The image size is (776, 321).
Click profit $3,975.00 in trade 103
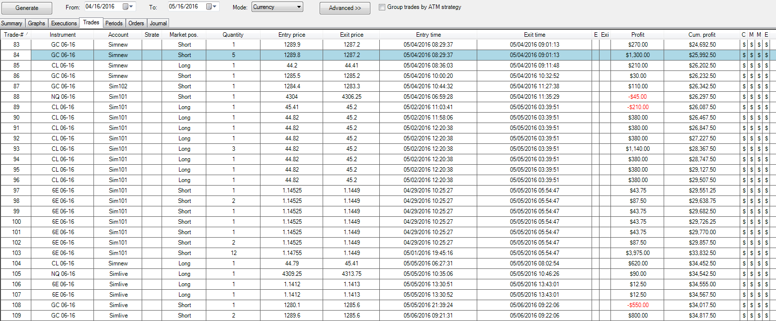pyautogui.click(x=638, y=253)
